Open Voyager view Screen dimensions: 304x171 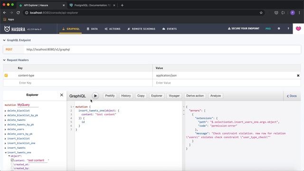174,96
